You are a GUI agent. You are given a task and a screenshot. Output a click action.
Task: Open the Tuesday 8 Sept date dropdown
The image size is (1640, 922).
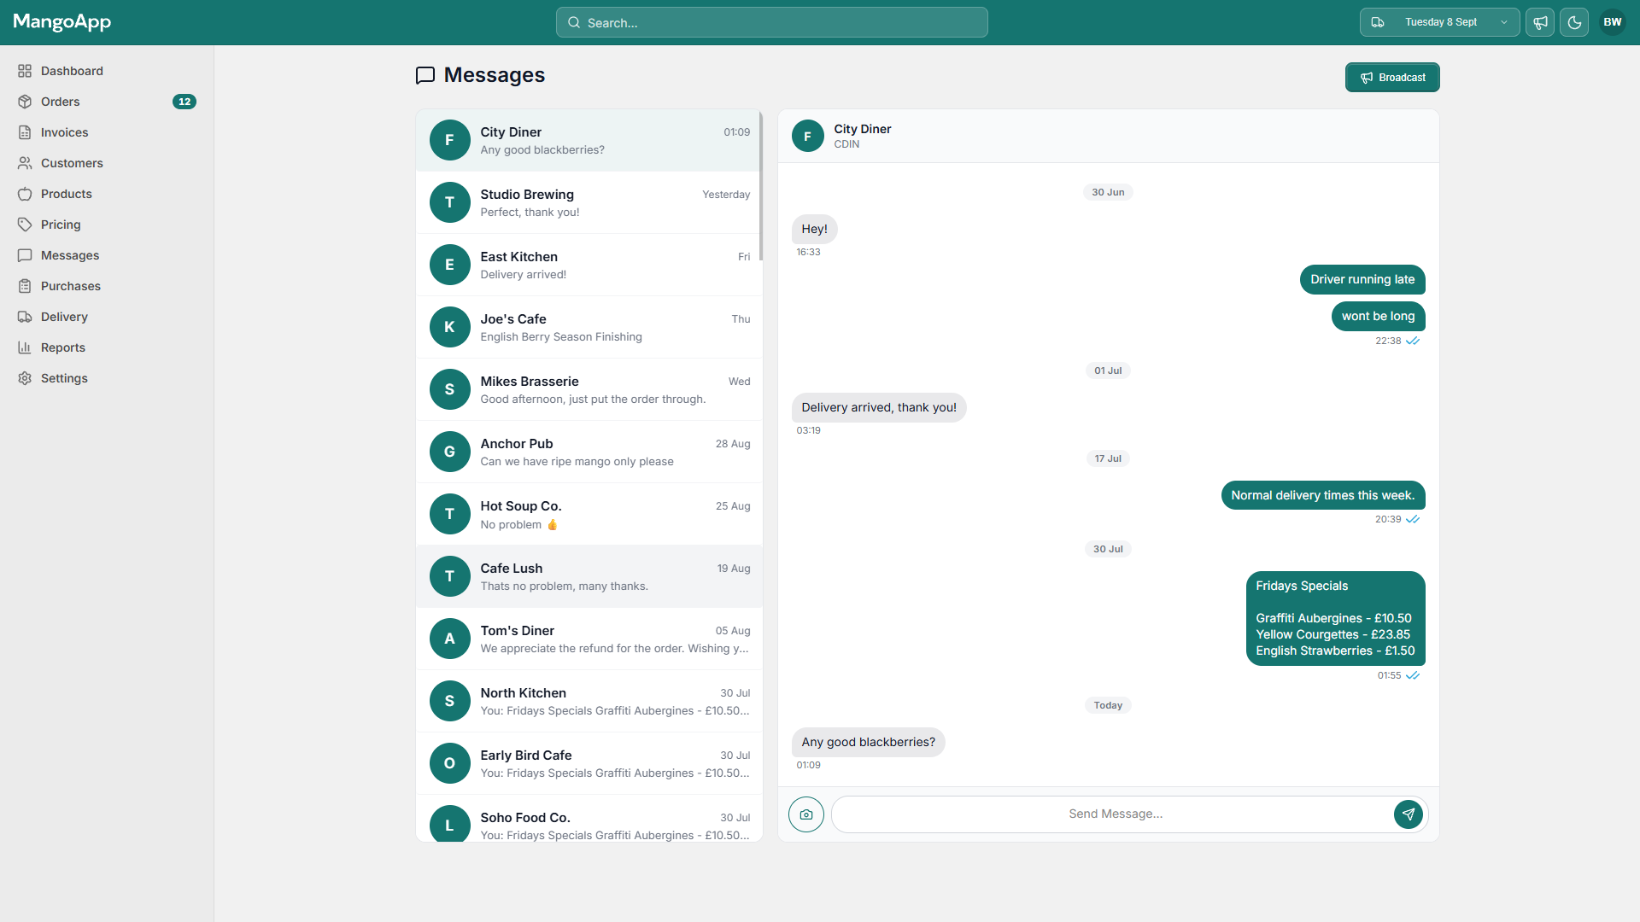[x=1439, y=22]
